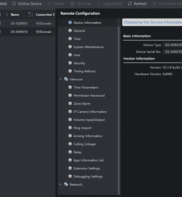Click the gear icon beside Security
Screen dimensions: 182x197
(70, 63)
